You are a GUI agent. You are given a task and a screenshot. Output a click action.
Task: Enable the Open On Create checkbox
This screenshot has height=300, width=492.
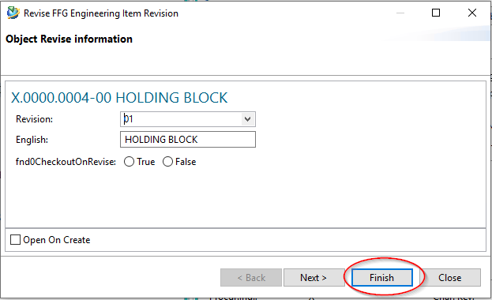[15, 240]
